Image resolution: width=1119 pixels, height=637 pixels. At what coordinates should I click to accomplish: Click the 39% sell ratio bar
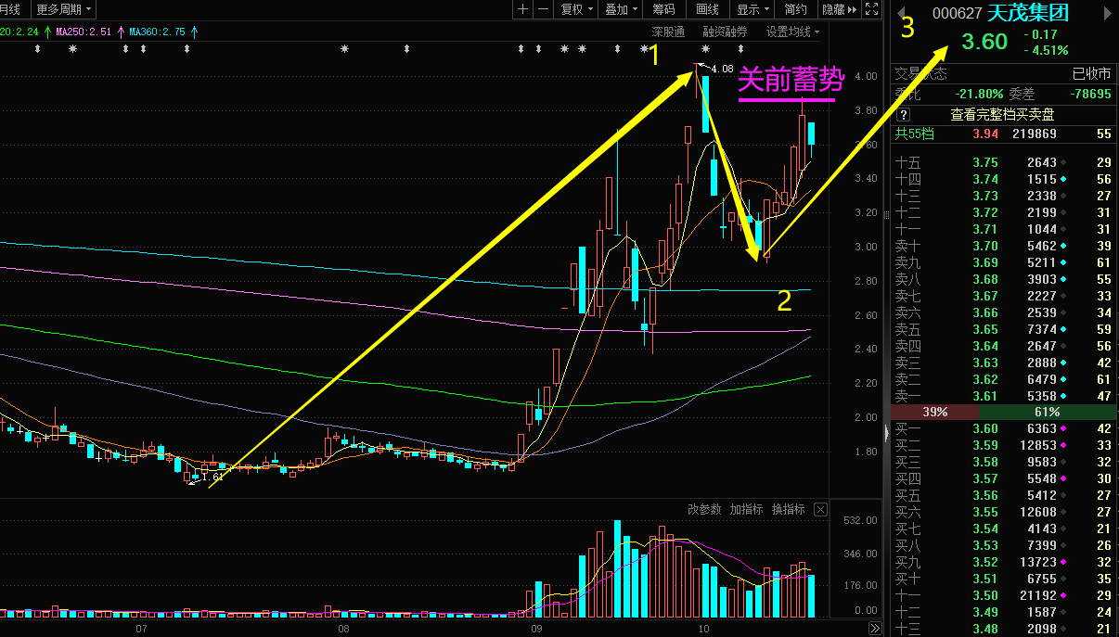[x=934, y=412]
